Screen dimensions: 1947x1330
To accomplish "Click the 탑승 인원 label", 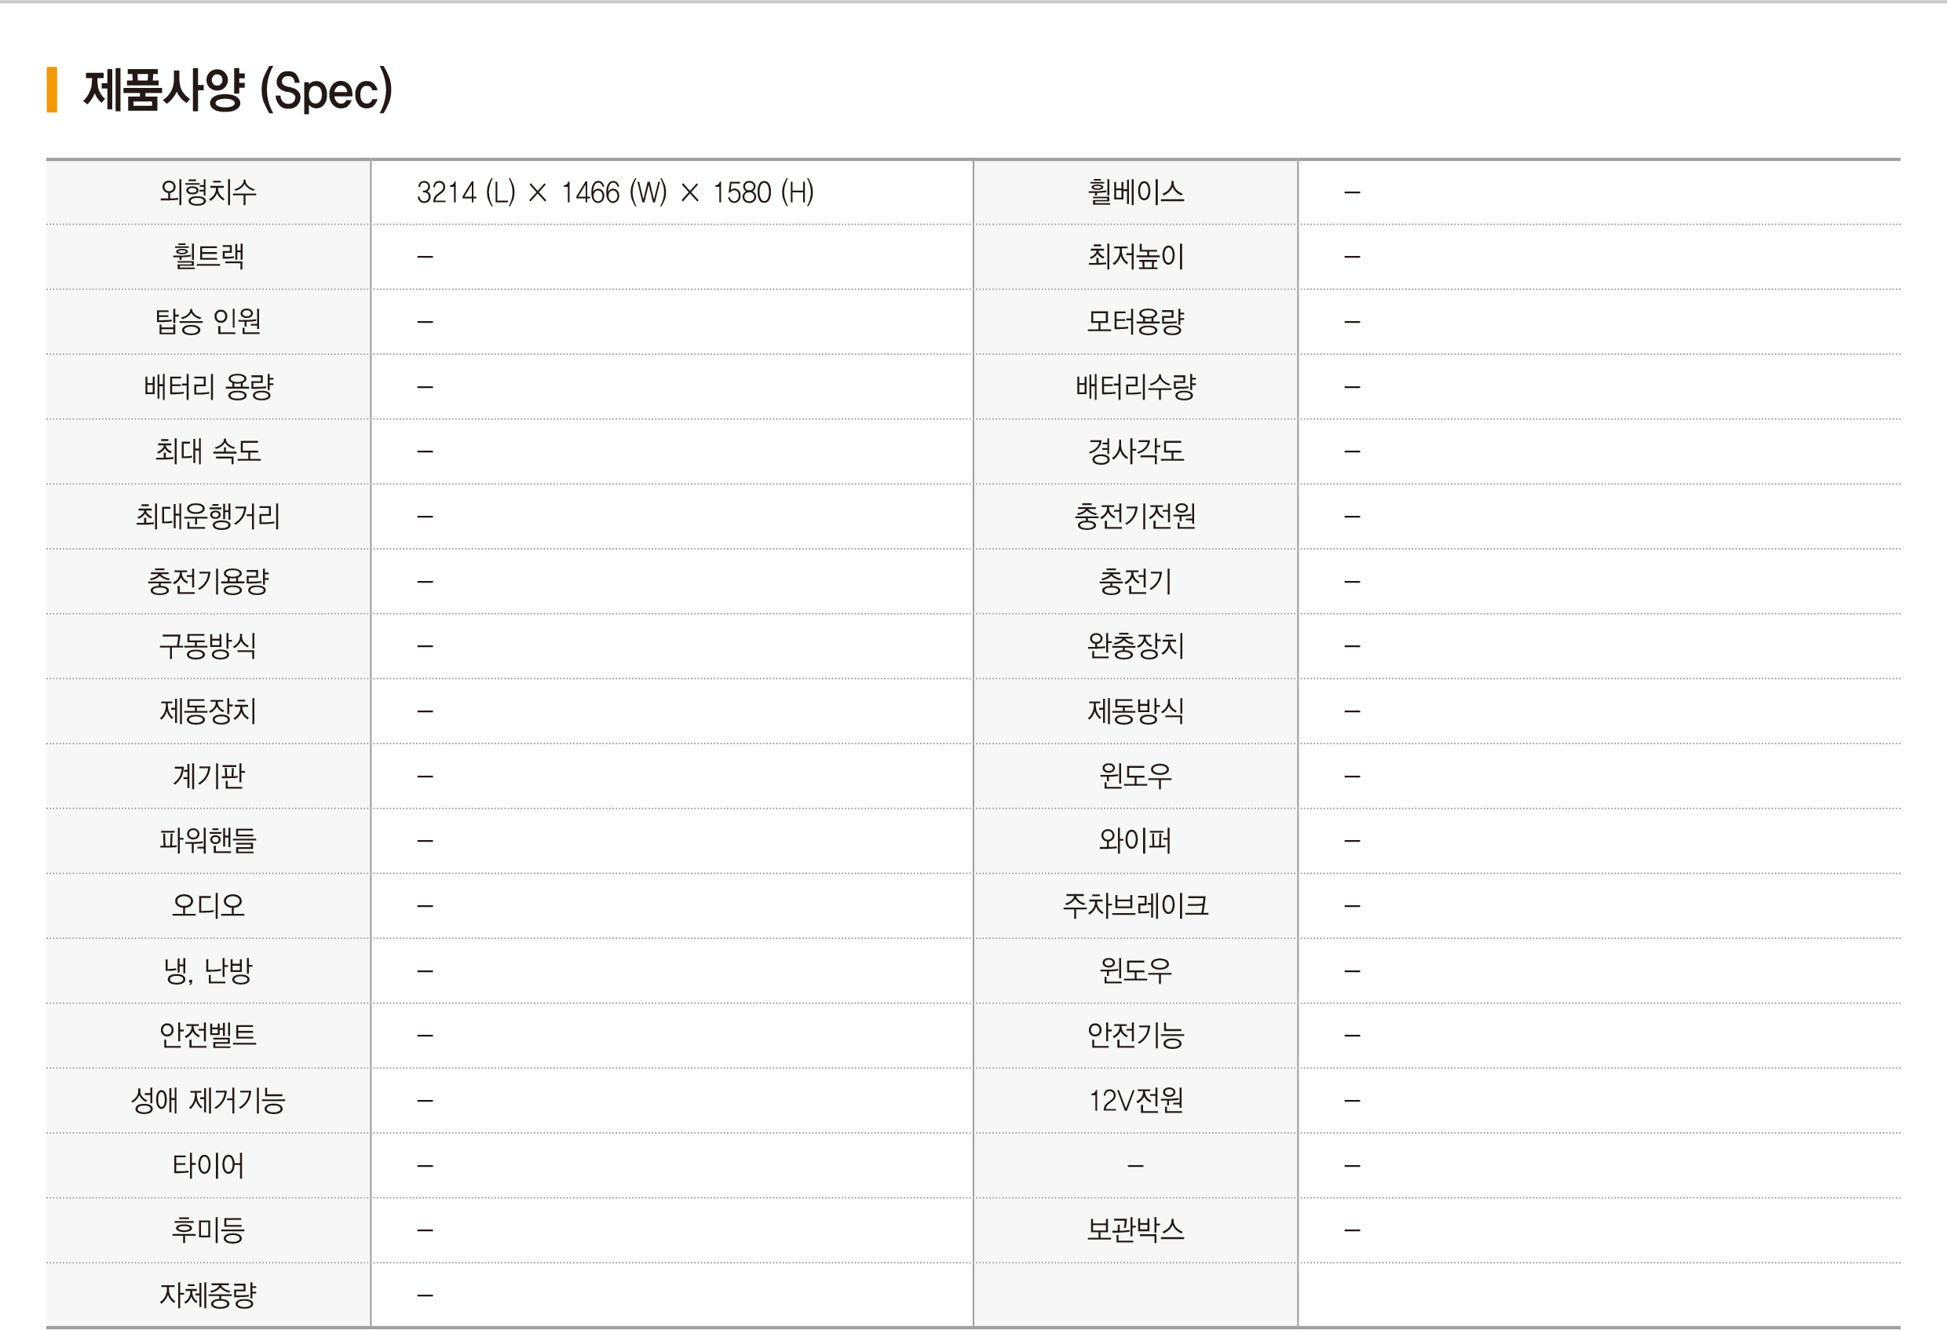I will (x=208, y=322).
